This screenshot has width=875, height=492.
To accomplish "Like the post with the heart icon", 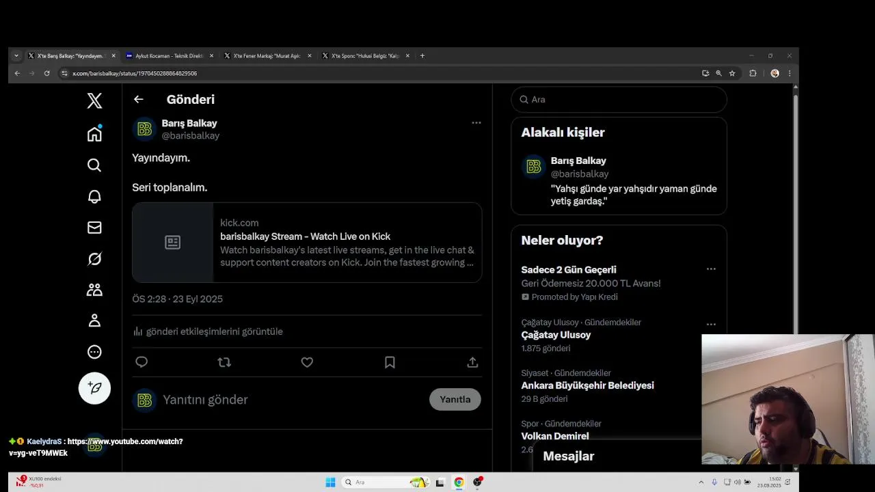I will pyautogui.click(x=307, y=362).
